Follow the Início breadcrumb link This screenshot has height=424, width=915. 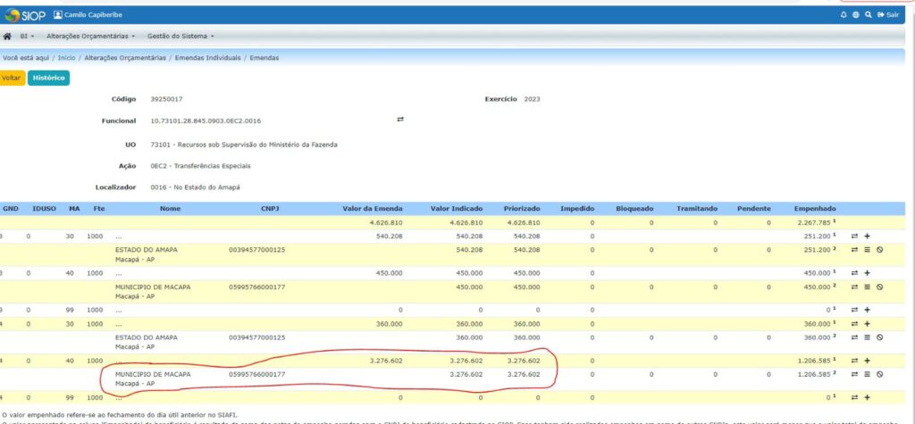[x=67, y=57]
